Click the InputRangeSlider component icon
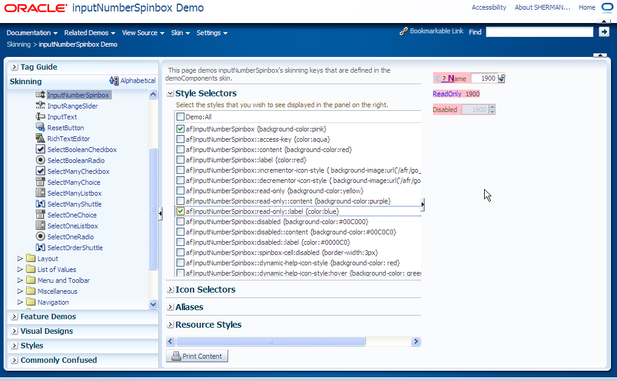617x381 pixels. [x=40, y=105]
